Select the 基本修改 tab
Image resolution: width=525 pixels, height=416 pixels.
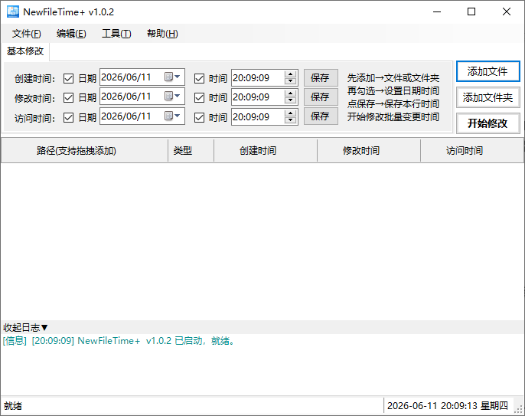tap(25, 51)
